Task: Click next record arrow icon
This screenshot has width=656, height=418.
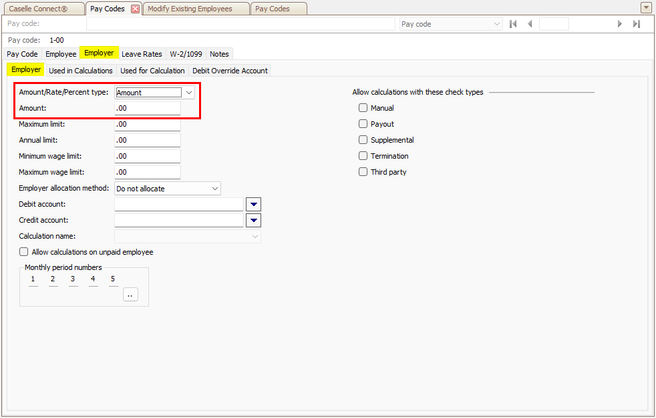Action: click(620, 24)
